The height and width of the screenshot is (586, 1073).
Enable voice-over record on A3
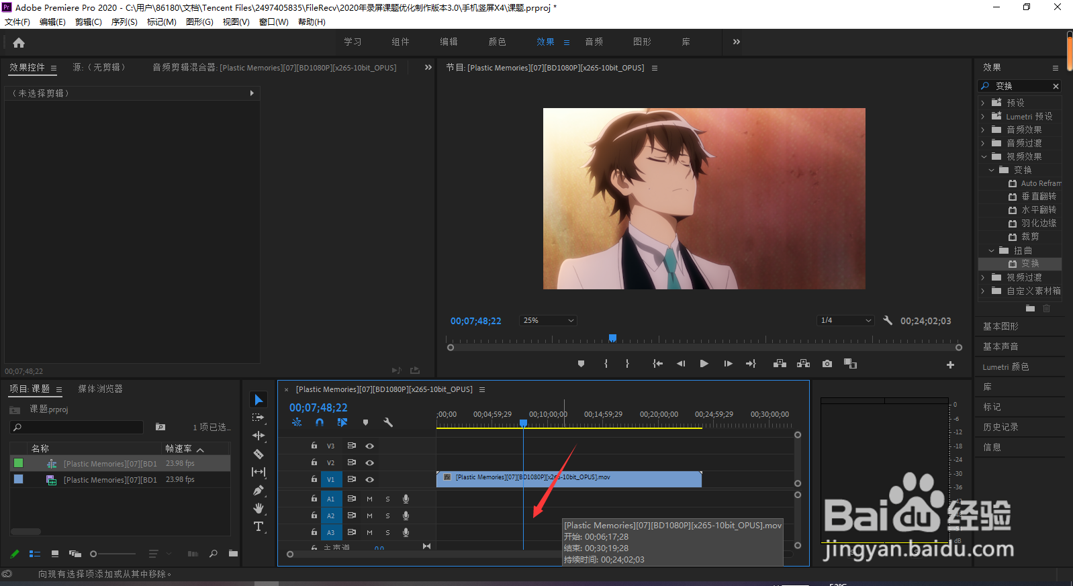tap(406, 532)
